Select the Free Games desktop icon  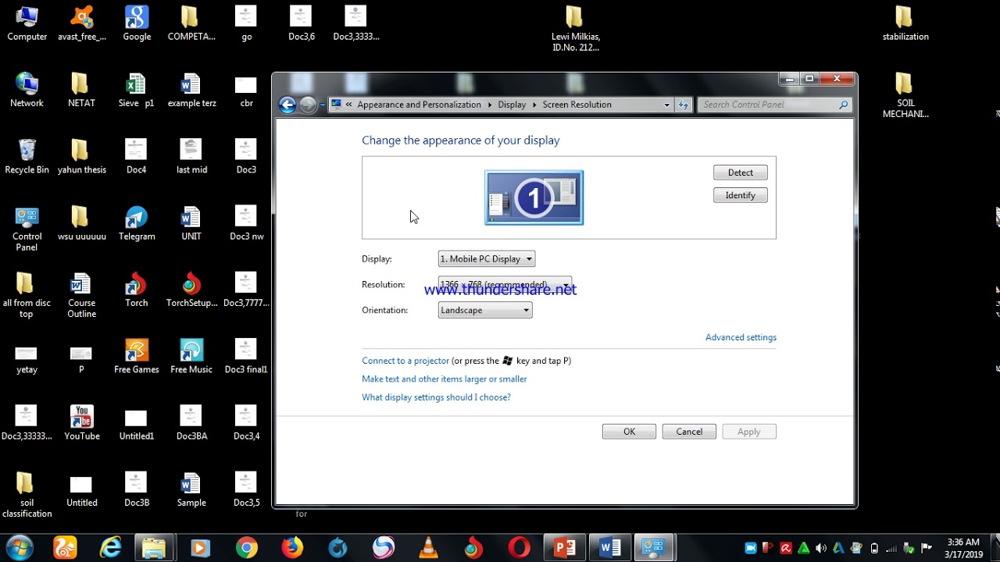point(137,357)
